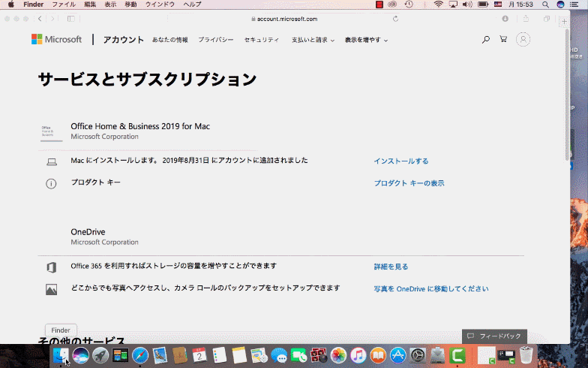
Task: Open Safari compass icon in Dock
Action: click(139, 354)
